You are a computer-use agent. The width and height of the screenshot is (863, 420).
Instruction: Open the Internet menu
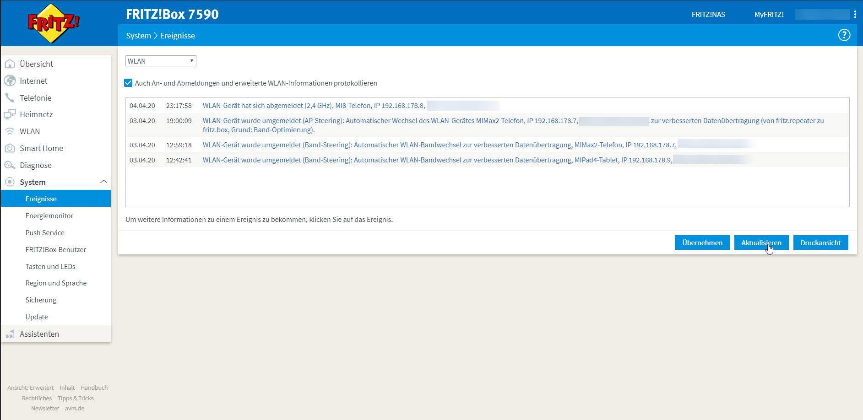[33, 81]
